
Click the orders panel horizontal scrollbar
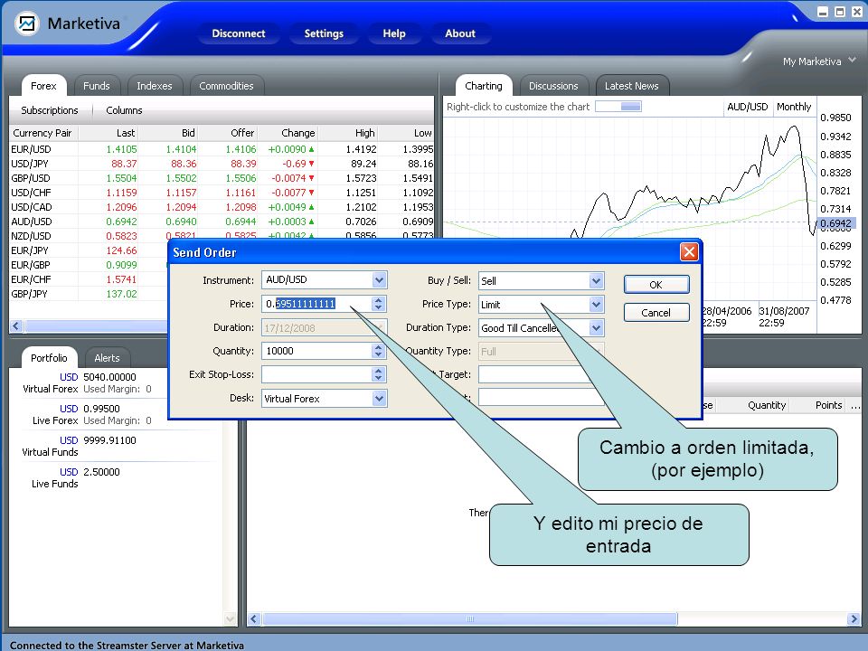(x=470, y=618)
